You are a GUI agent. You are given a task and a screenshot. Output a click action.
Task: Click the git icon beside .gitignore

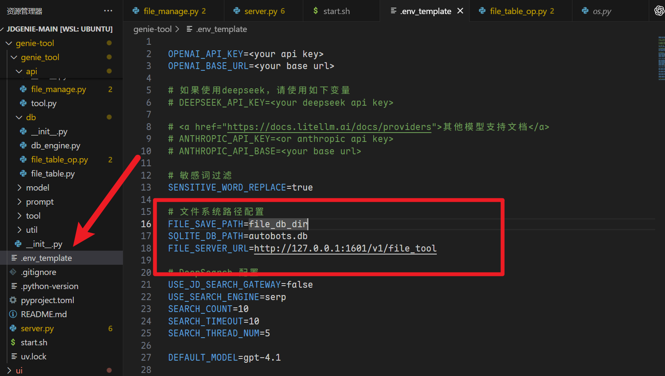coord(13,272)
